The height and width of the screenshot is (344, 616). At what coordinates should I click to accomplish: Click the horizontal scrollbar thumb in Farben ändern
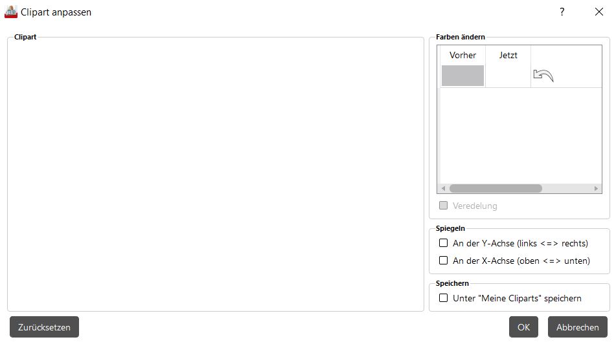(x=496, y=189)
